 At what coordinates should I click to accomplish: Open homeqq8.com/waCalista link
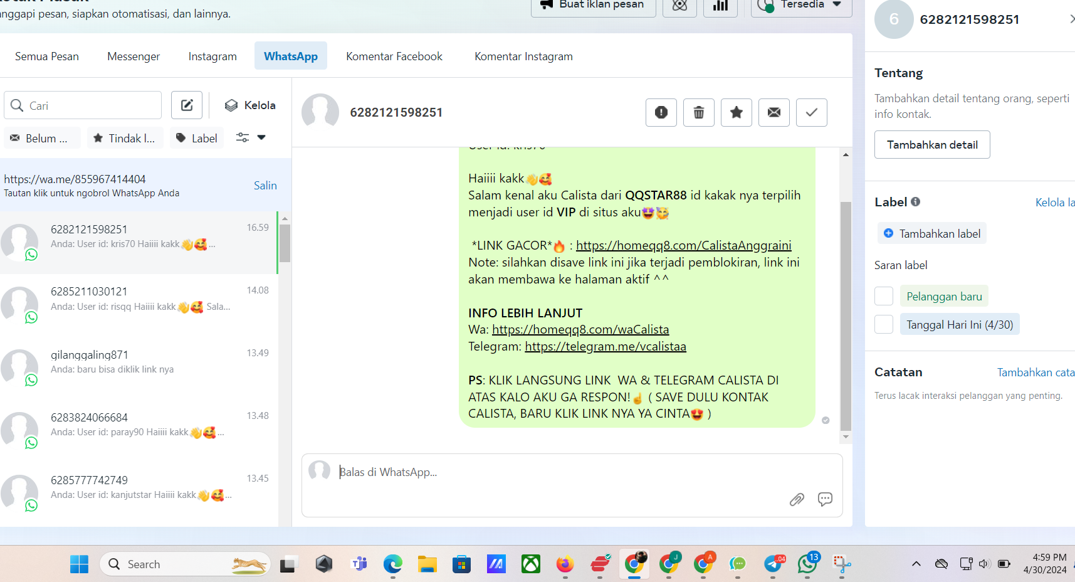pyautogui.click(x=580, y=330)
